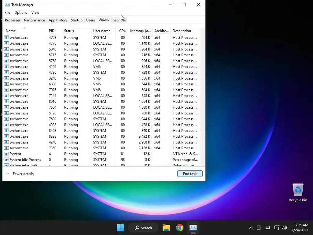Click the icon for svchost.exe PID 4156
Image resolution: width=313 pixels, height=235 pixels.
coord(6,66)
